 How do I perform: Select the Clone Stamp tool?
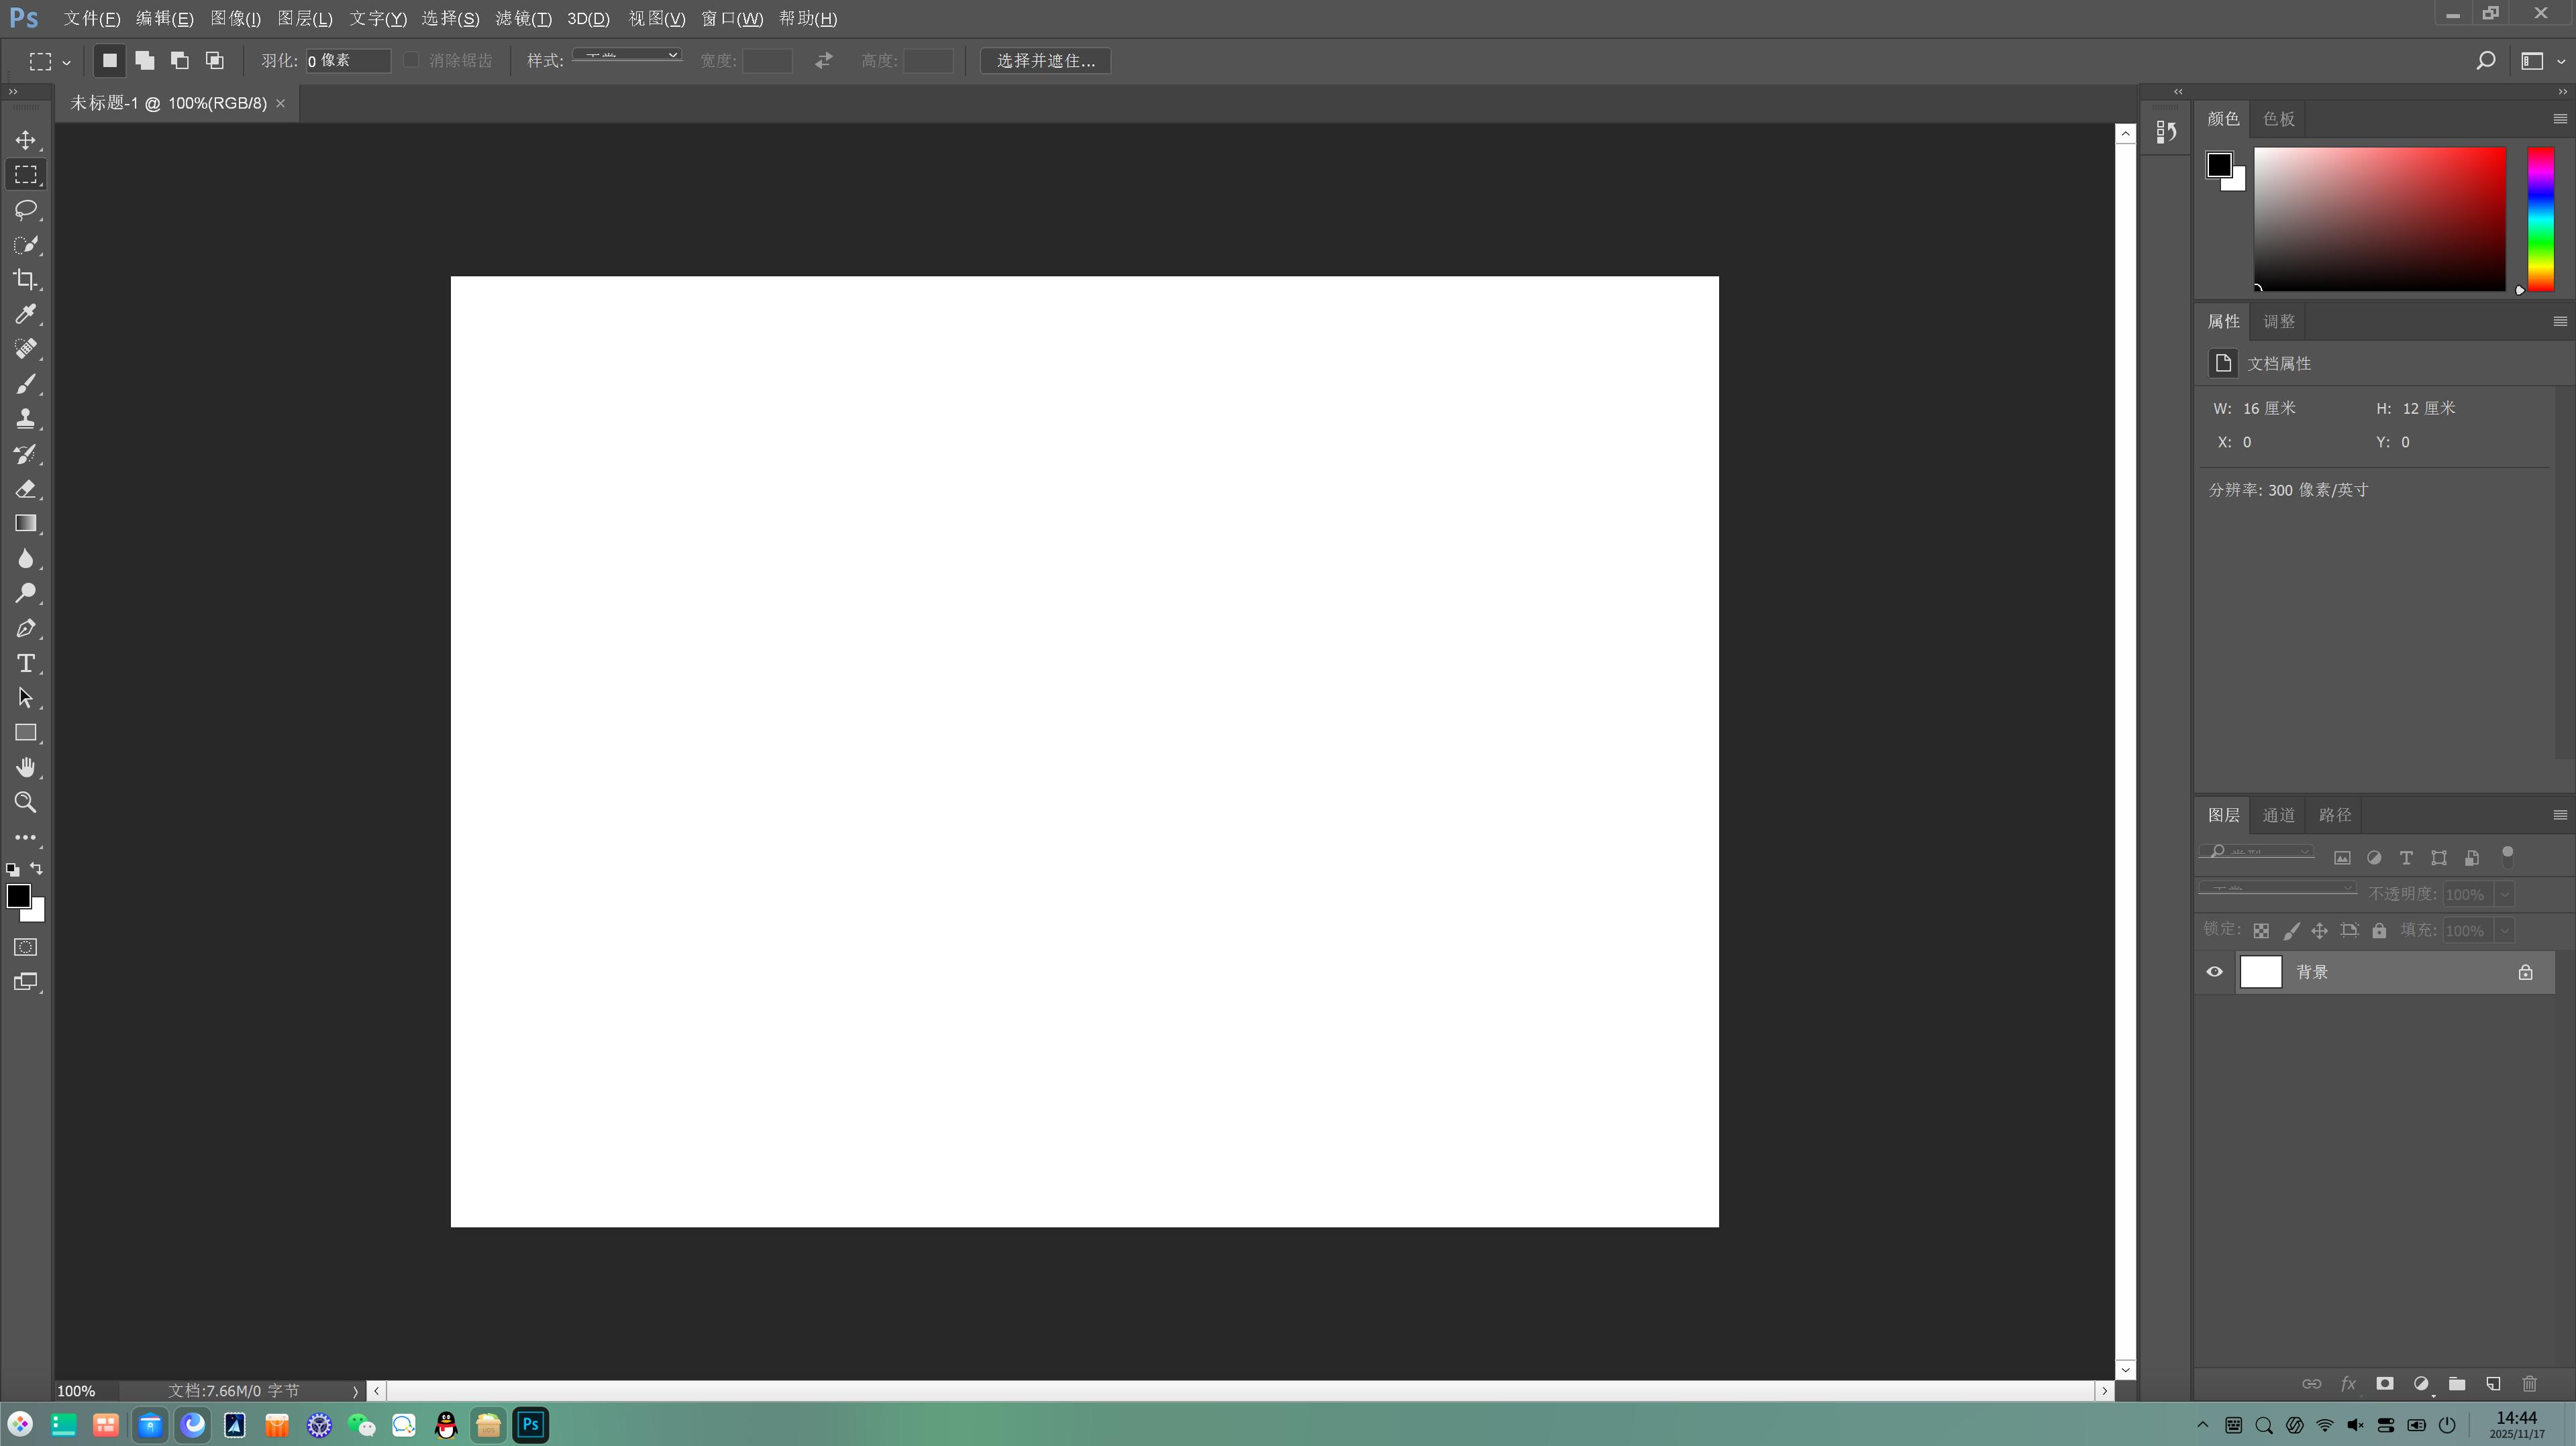(x=26, y=419)
